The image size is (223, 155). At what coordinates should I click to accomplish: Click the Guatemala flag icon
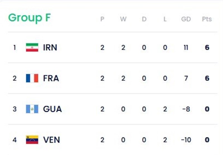(x=32, y=109)
